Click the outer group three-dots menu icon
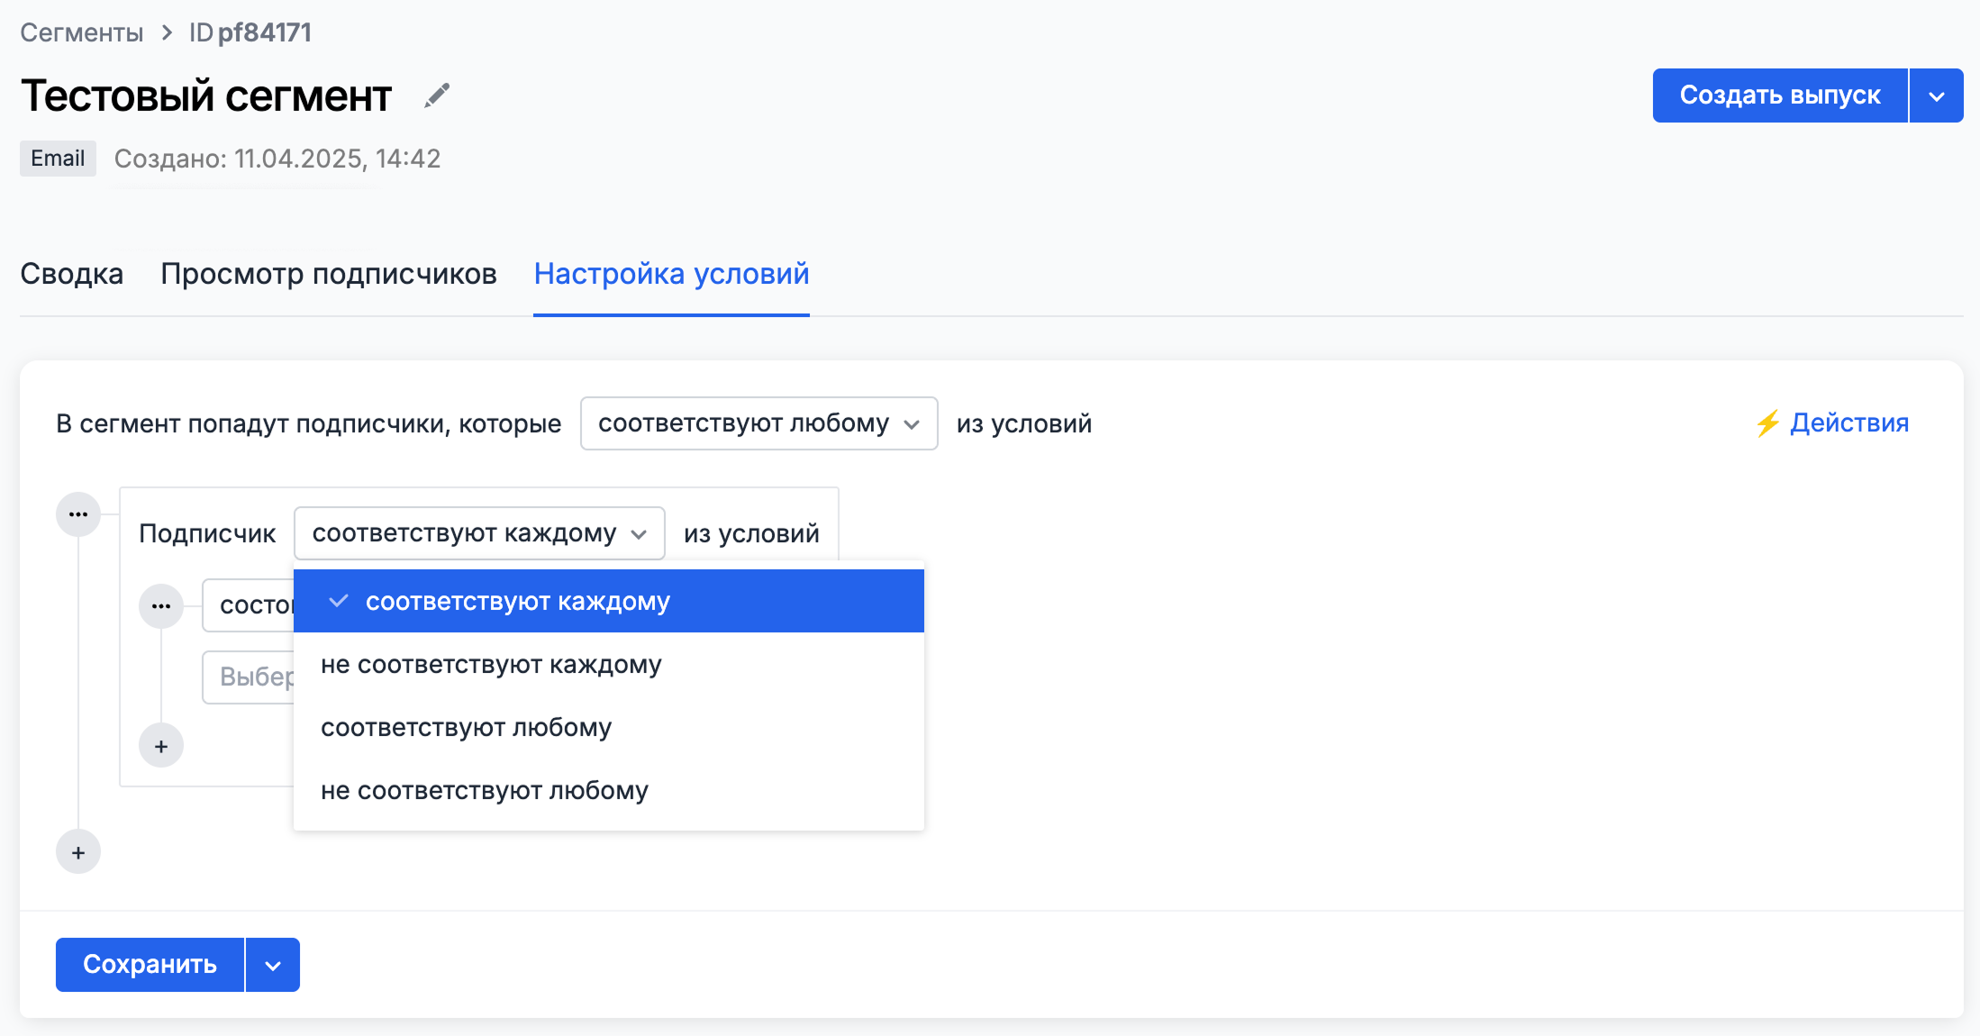The height and width of the screenshot is (1036, 1980). point(78,514)
